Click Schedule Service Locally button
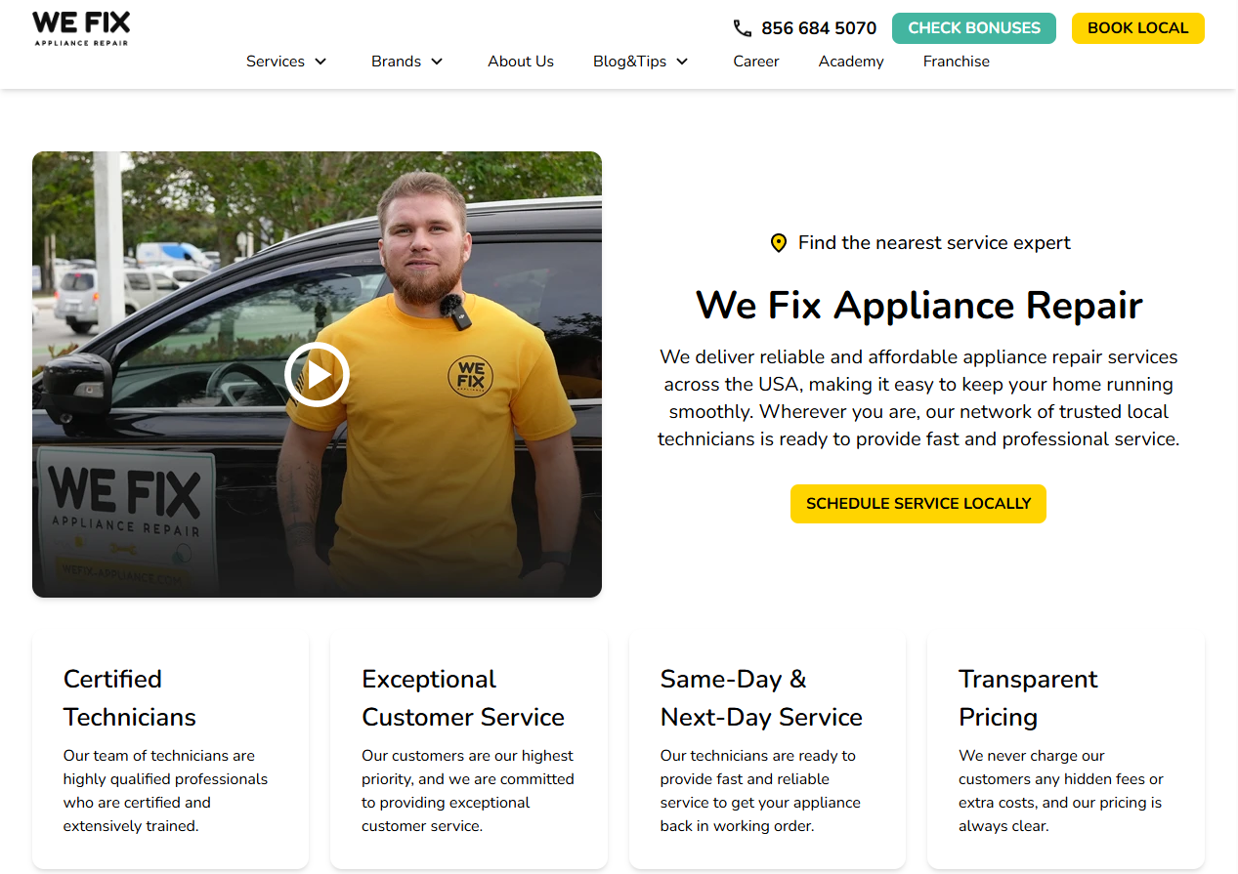1238x874 pixels. tap(918, 504)
